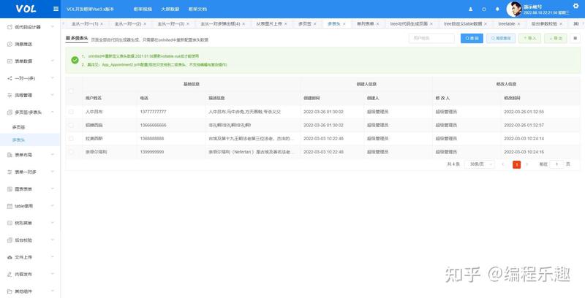
Task: Check the row checkbox for 人中吕布
Action: click(x=71, y=112)
